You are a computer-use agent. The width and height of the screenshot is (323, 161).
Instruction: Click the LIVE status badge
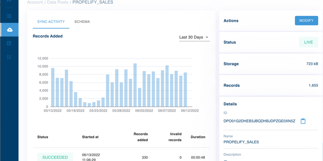pos(308,42)
